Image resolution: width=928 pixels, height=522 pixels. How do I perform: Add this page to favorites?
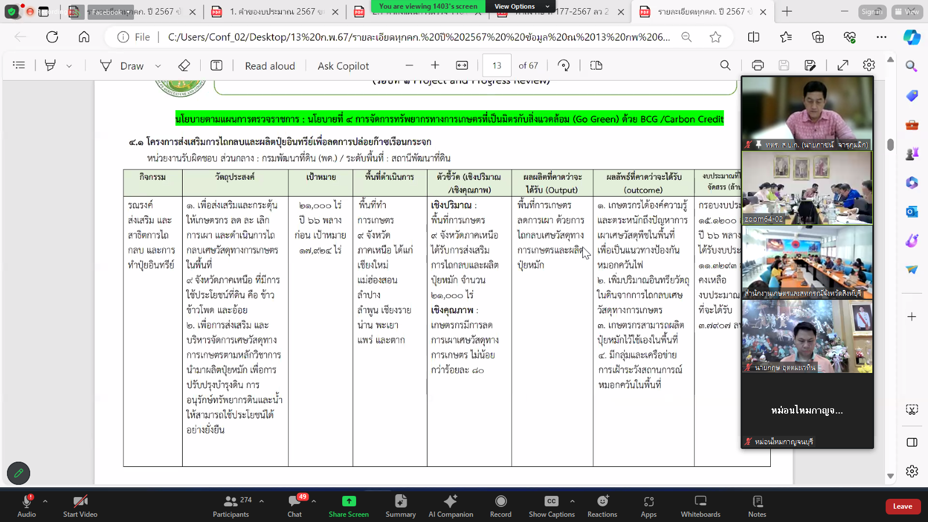716,37
